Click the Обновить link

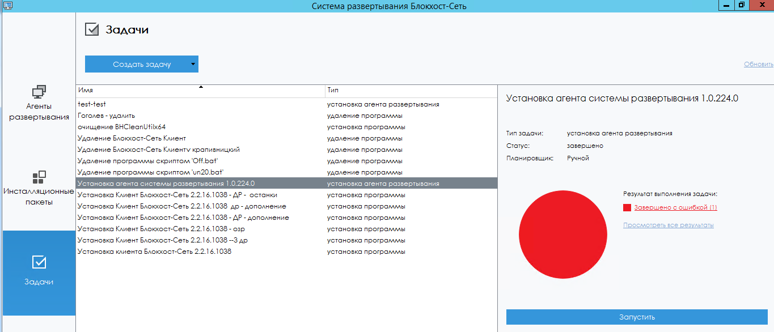(x=759, y=64)
